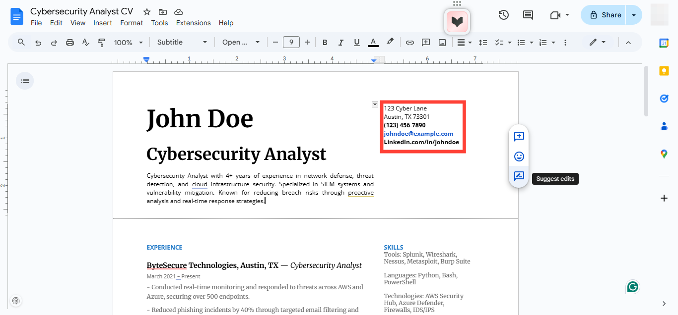
Task: Show the document outline
Action: point(25,81)
